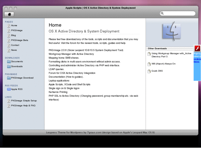Open the PKGImage page link
The image size is (201, 151).
[x=17, y=30]
